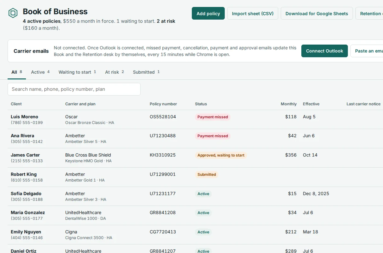The width and height of the screenshot is (383, 253).
Task: Click policy number U71230488
Action: [162, 136]
